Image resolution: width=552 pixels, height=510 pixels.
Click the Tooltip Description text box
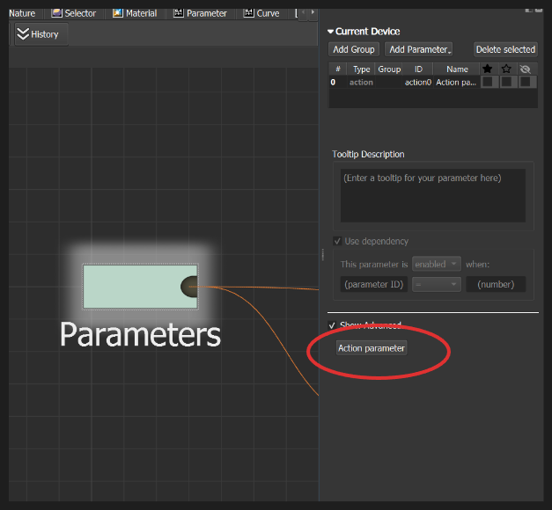pos(432,195)
